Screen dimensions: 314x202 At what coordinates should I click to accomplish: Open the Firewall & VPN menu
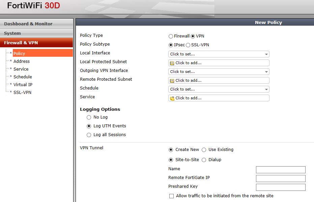click(36, 43)
